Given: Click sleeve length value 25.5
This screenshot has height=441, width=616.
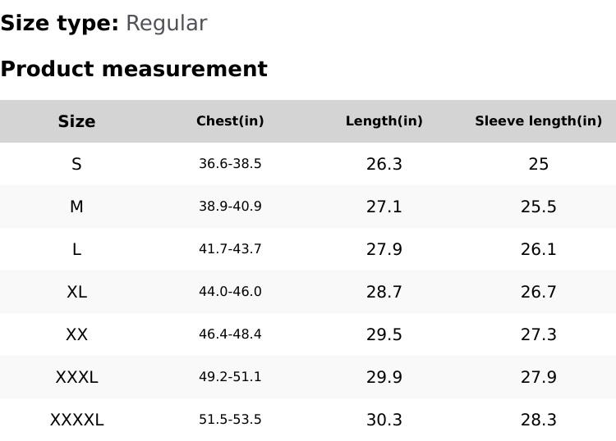Looking at the screenshot, I should coord(538,207).
